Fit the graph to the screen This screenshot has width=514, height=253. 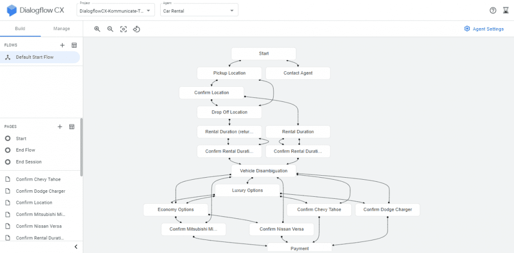(123, 29)
